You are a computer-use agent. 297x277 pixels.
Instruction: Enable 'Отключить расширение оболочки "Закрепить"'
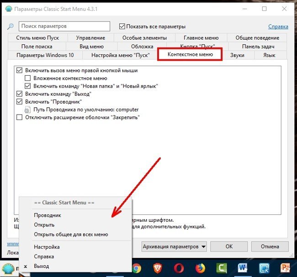coord(19,117)
